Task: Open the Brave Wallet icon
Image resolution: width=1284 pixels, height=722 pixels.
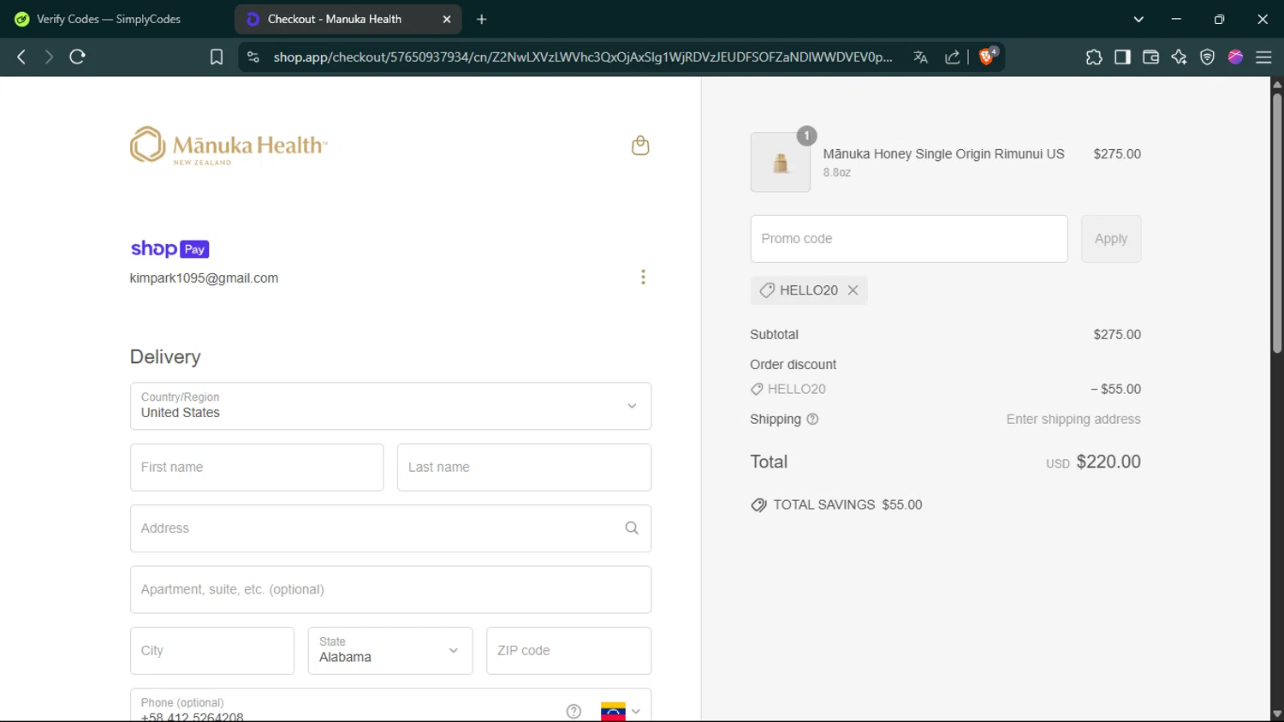Action: [x=1150, y=57]
